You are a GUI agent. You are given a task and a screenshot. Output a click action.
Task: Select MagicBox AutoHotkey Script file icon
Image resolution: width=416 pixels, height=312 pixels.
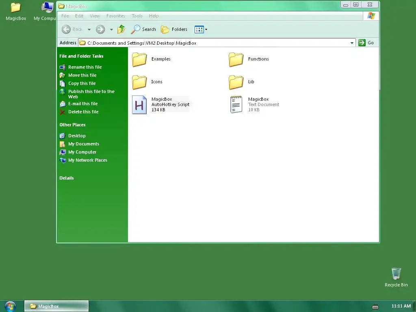coord(139,105)
